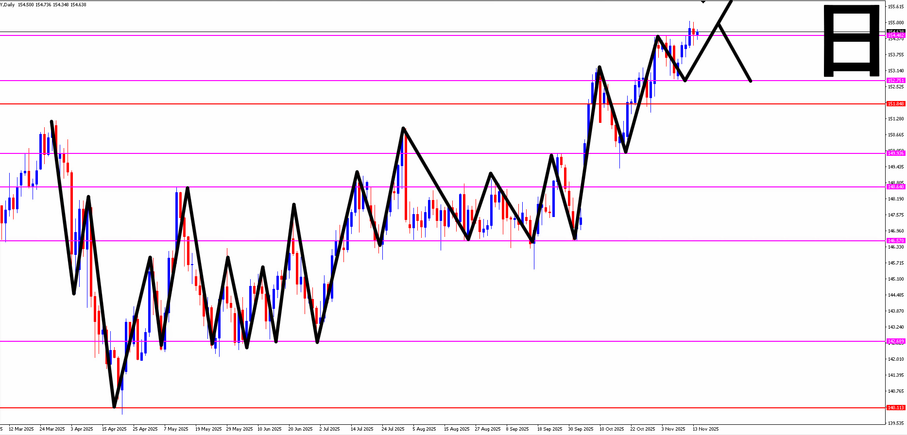
Task: Pick the 15 Apr 2025 date label
Action: pos(114,429)
